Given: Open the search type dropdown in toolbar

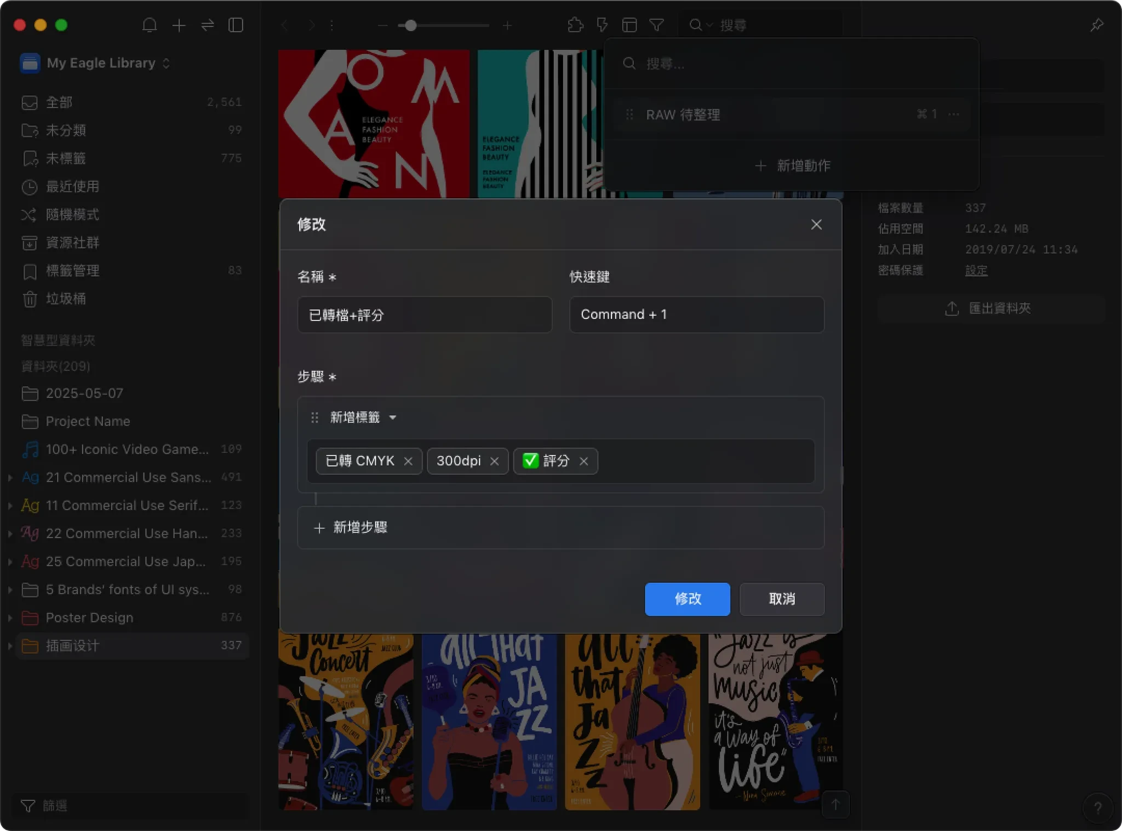Looking at the screenshot, I should click(x=701, y=25).
